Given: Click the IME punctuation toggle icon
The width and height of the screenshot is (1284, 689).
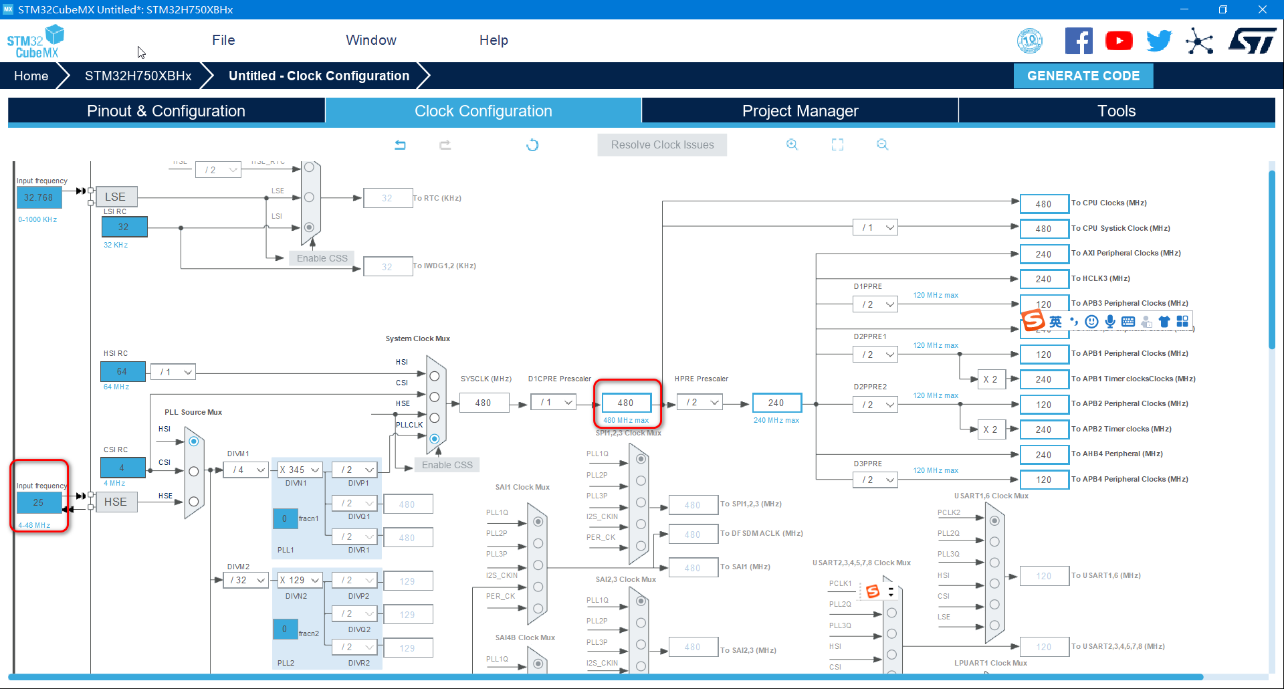Looking at the screenshot, I should pos(1074,322).
